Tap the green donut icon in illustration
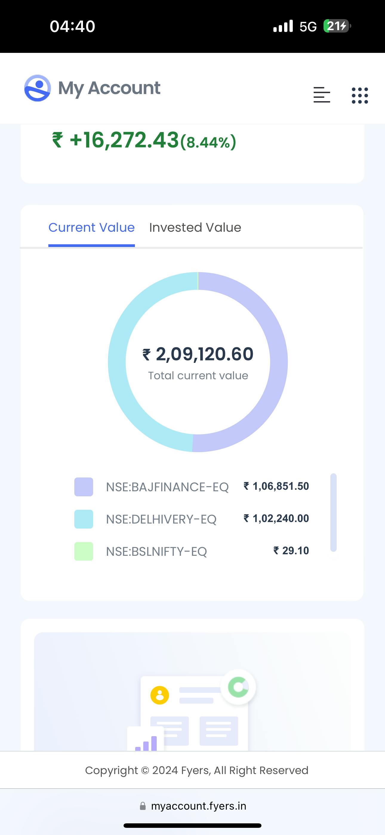The width and height of the screenshot is (385, 835). click(x=238, y=687)
